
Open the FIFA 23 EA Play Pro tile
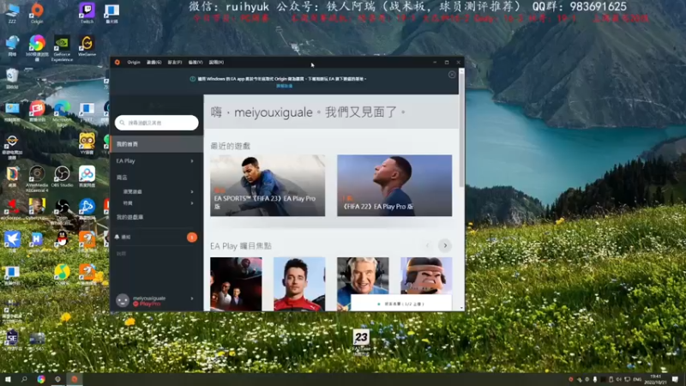point(268,185)
